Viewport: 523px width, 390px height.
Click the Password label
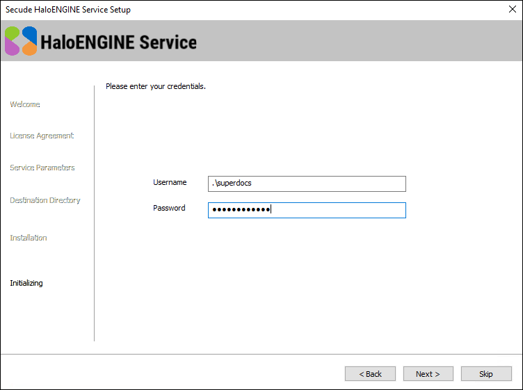(x=169, y=208)
